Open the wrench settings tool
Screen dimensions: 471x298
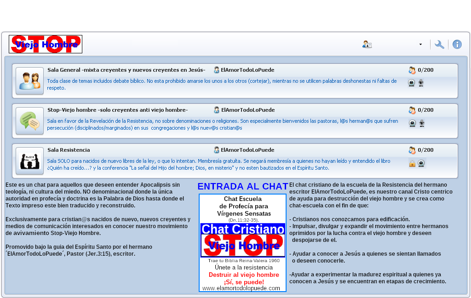pos(439,45)
